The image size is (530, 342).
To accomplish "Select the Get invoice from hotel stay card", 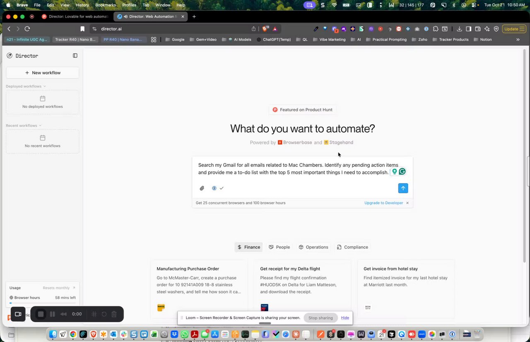I will (x=406, y=289).
